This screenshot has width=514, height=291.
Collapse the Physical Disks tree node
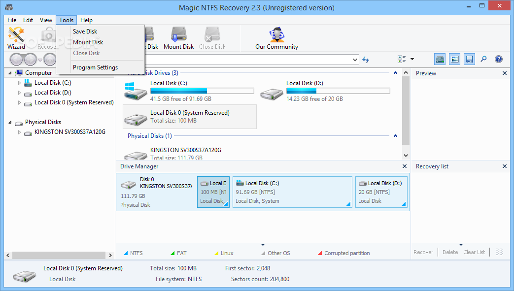pyautogui.click(x=10, y=122)
